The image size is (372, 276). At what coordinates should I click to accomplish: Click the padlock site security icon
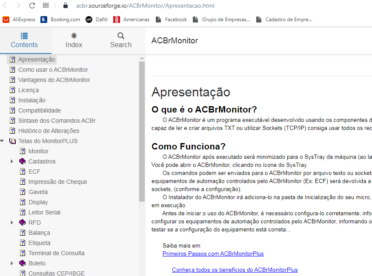(x=66, y=6)
